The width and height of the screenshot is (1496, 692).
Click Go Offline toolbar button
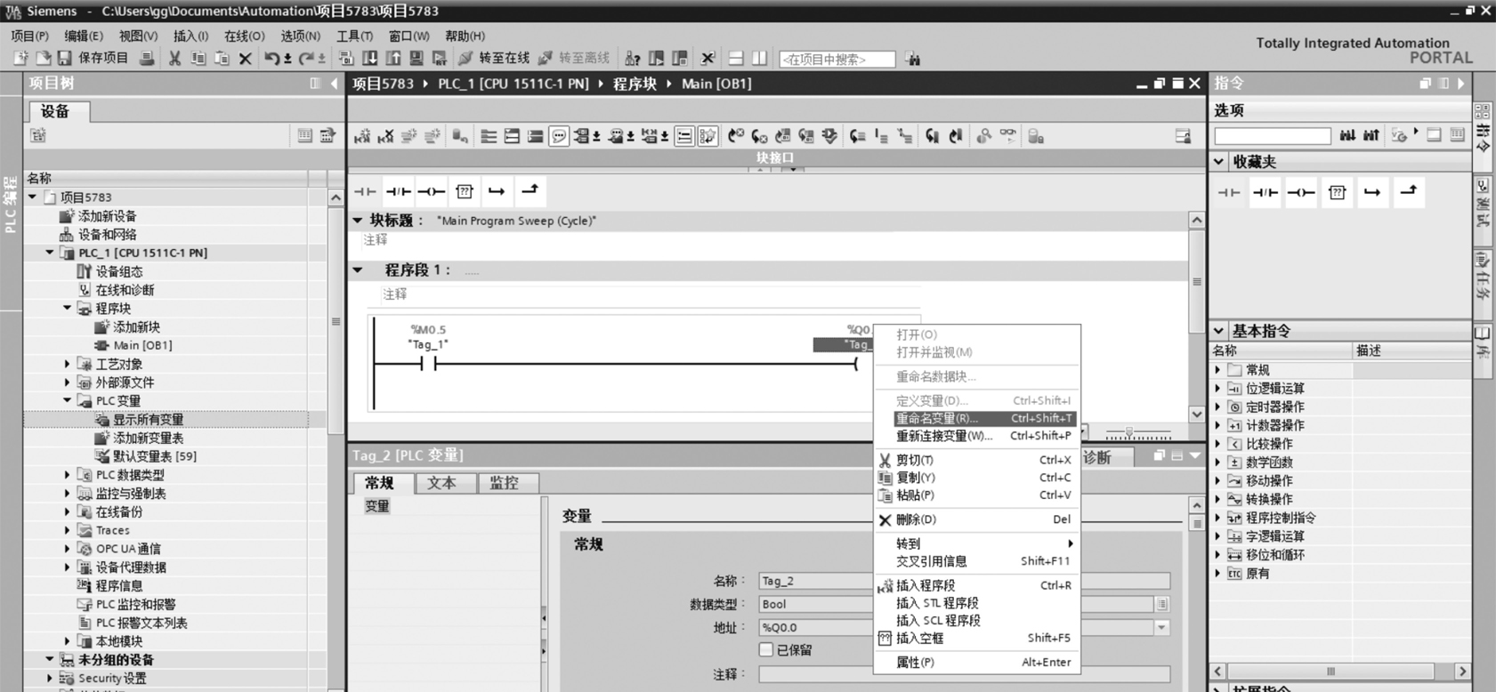(x=574, y=59)
